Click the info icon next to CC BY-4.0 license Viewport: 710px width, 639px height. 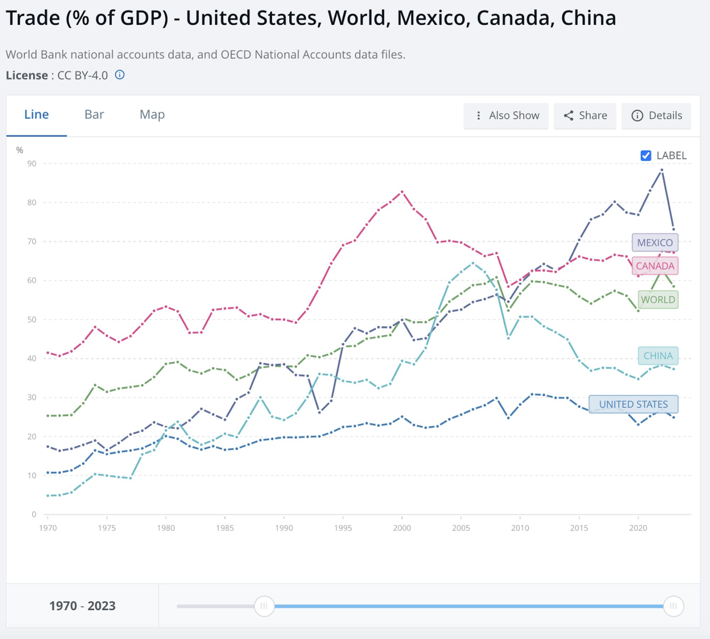121,75
